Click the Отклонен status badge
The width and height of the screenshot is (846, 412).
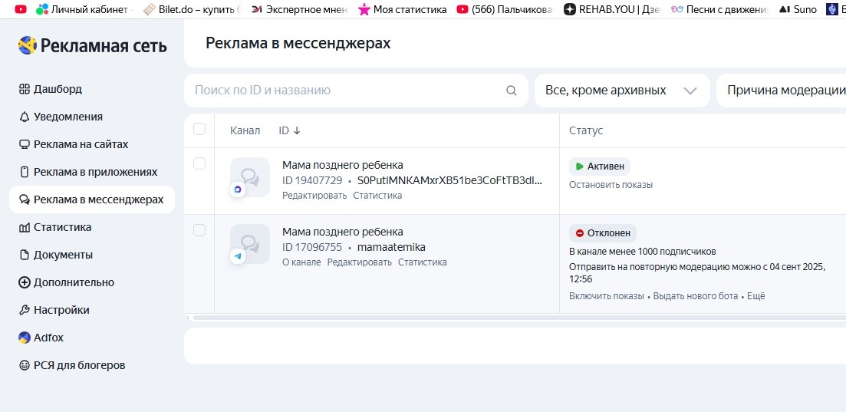(x=603, y=233)
